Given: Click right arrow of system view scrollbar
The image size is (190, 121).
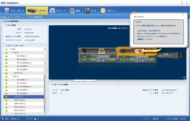Looking at the screenshot, I should tap(185, 81).
